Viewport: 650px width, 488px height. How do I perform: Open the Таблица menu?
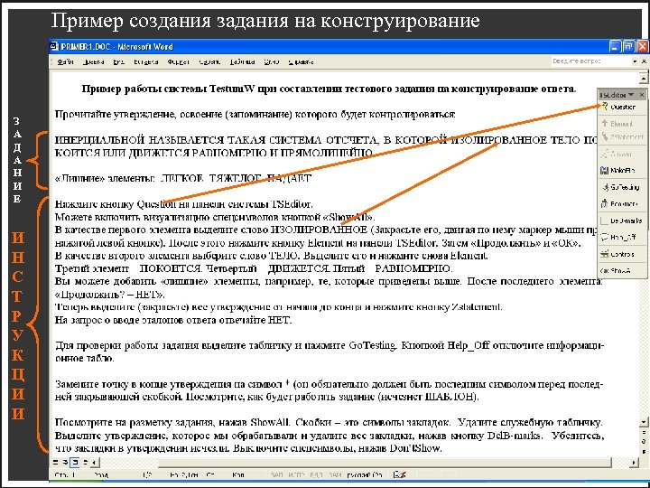[242, 61]
